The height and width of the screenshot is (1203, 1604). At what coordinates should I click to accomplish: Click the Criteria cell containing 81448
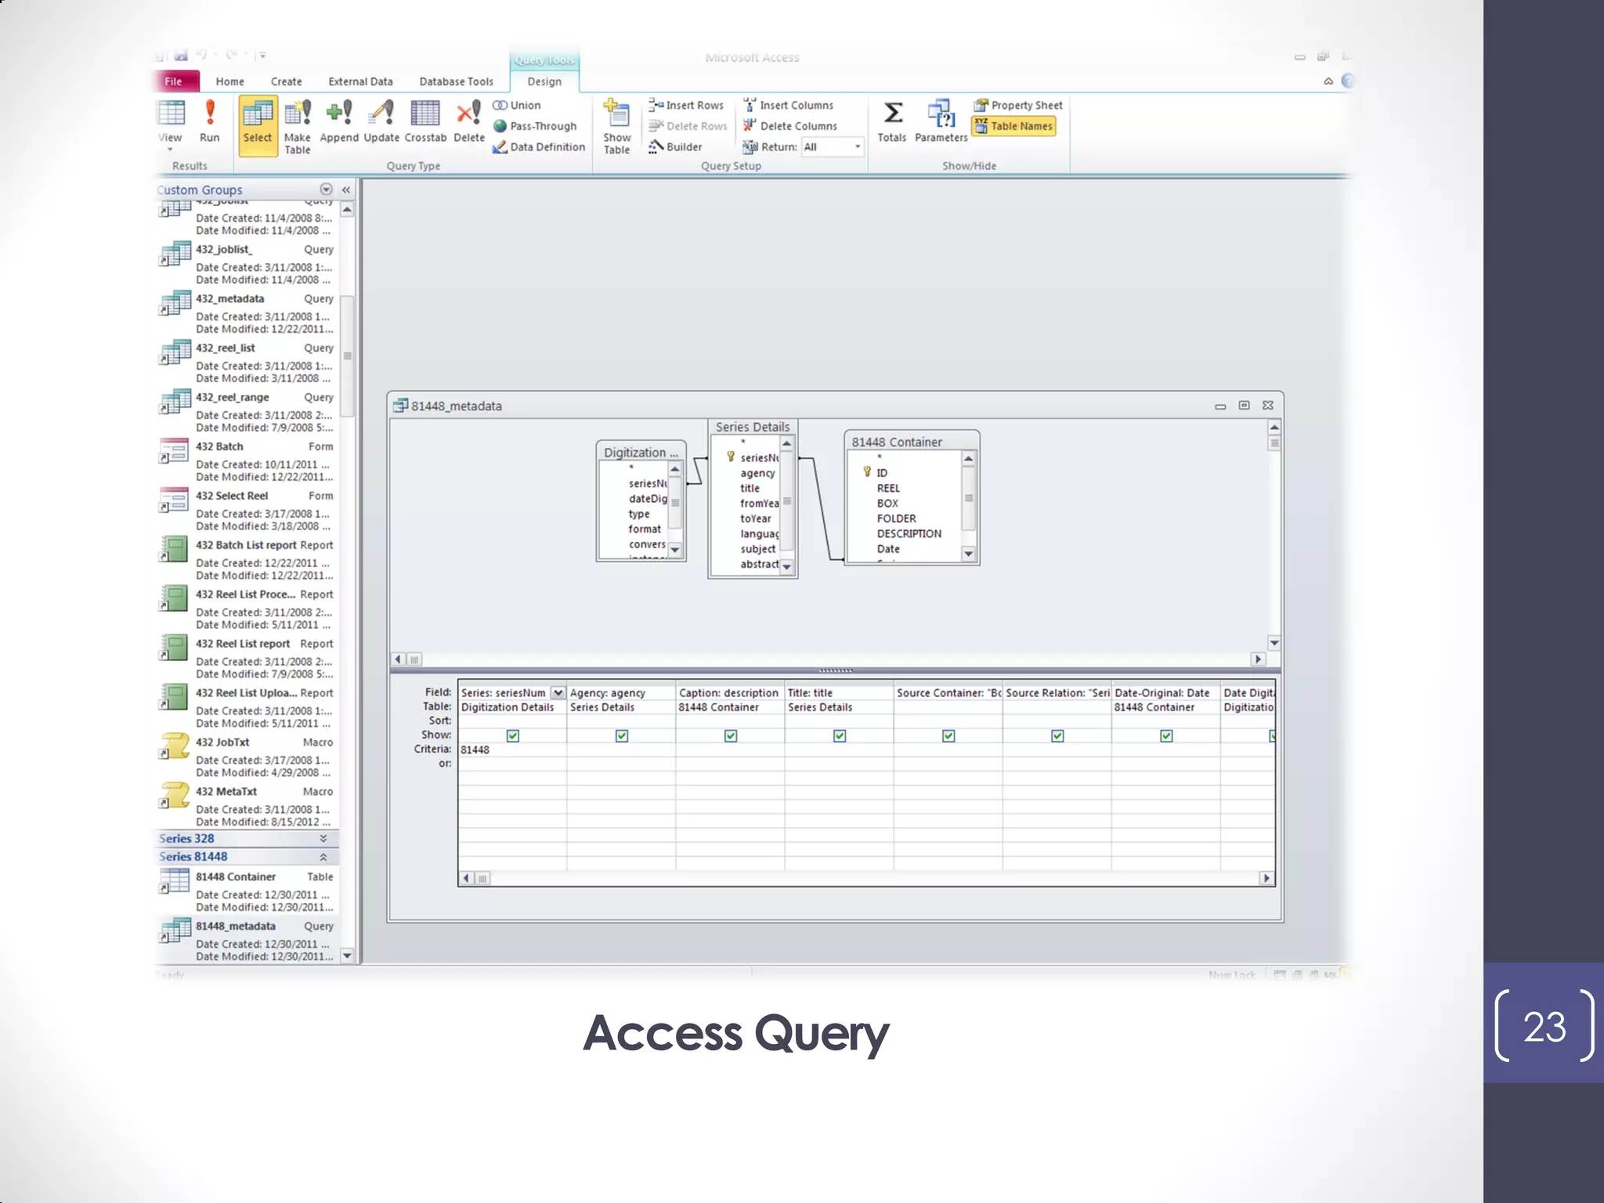[512, 750]
